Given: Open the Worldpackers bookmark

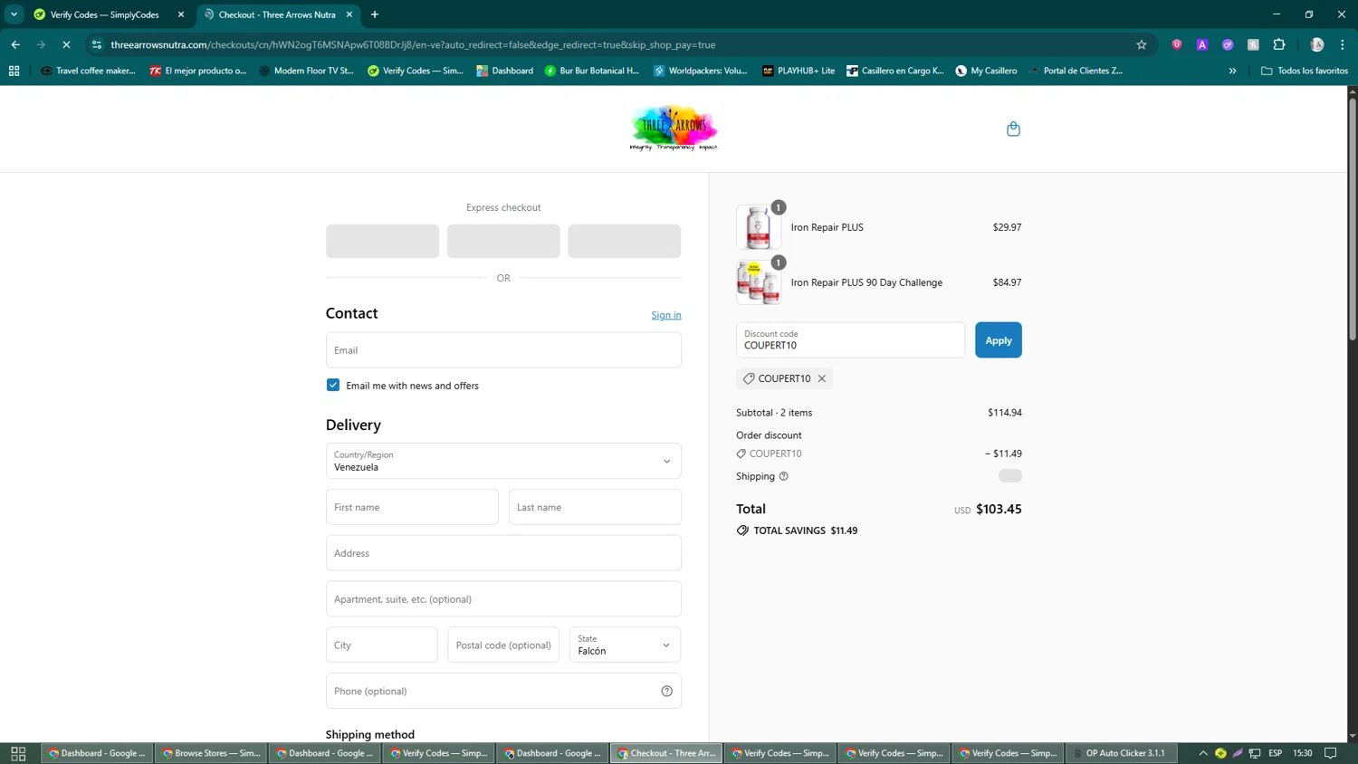Looking at the screenshot, I should click(x=701, y=71).
